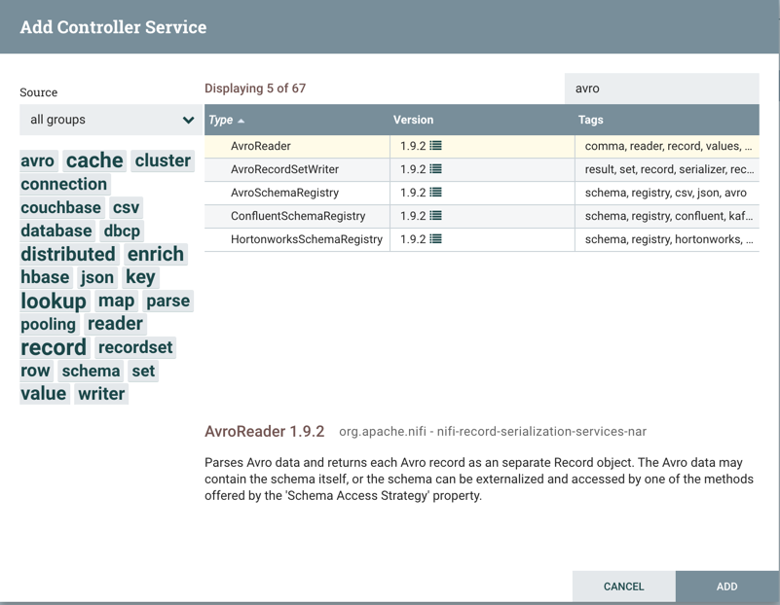Click version list icon for AvroSchemaRegistry
The image size is (780, 605).
point(435,193)
